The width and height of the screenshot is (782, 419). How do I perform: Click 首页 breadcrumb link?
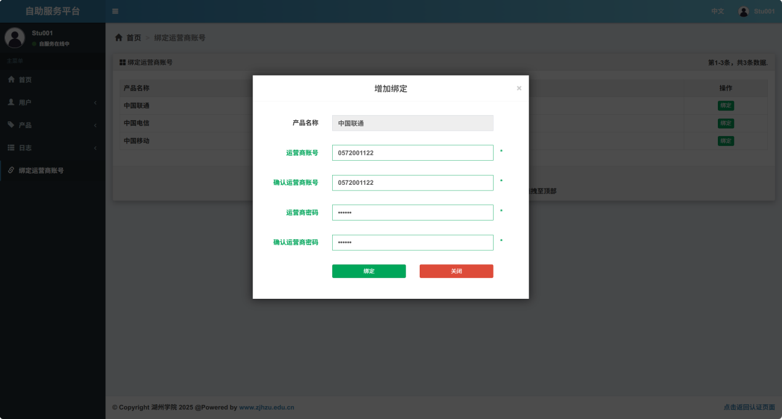pos(134,38)
